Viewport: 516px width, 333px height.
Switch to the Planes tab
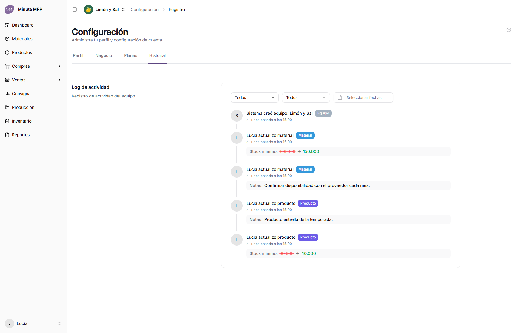point(131,55)
